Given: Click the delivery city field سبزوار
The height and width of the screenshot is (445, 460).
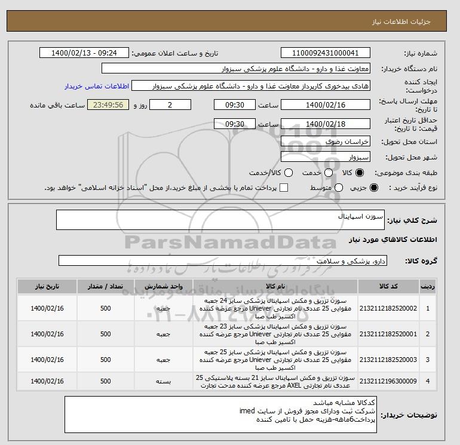Looking at the screenshot, I should (326, 157).
